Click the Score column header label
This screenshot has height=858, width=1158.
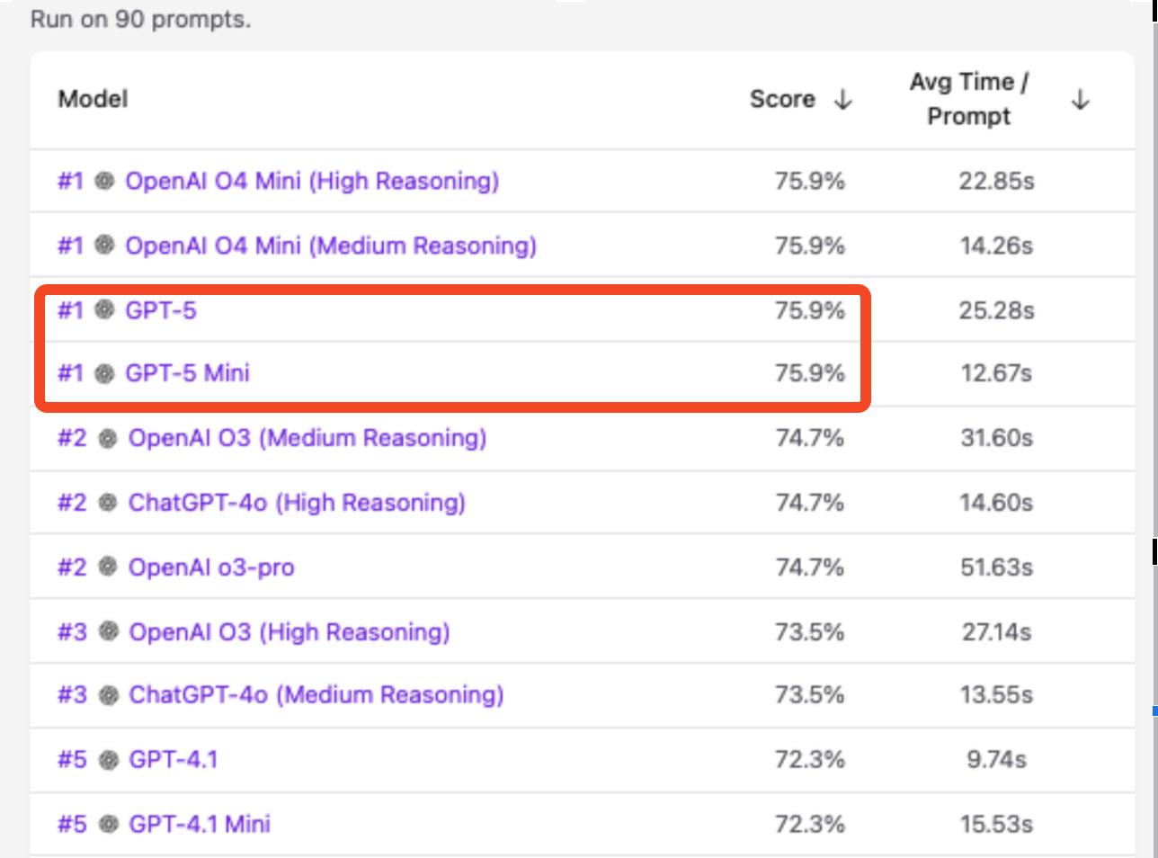pyautogui.click(x=782, y=99)
